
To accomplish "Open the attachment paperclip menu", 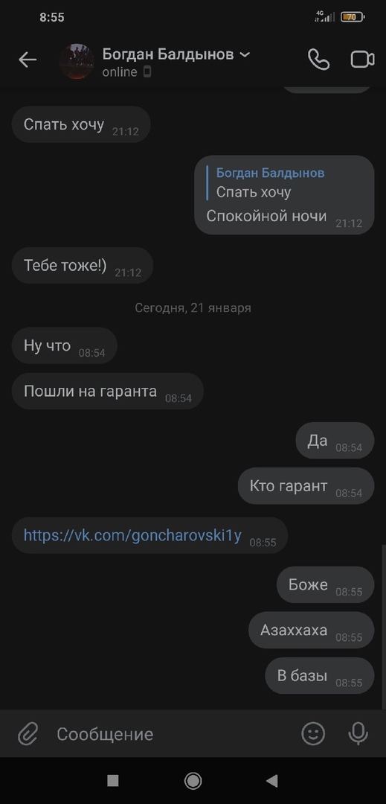I will pos(28,734).
